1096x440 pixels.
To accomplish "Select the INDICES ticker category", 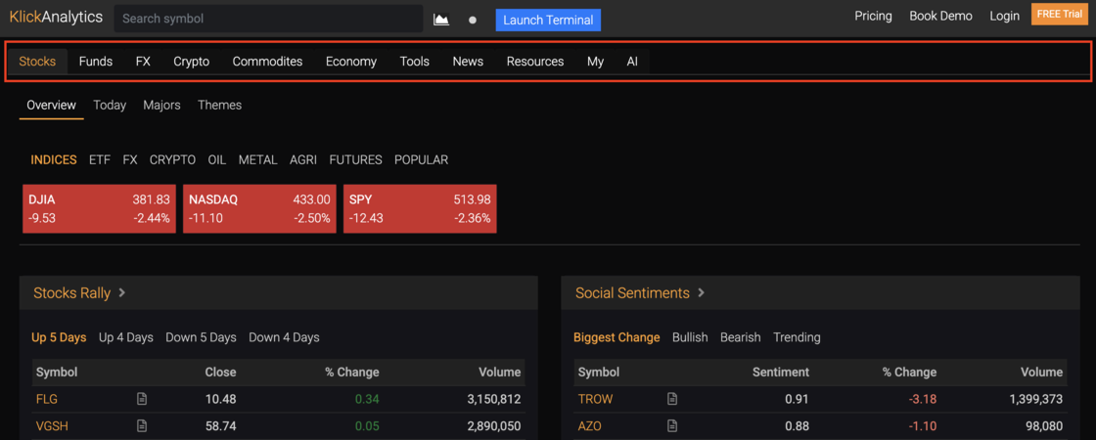I will 54,160.
